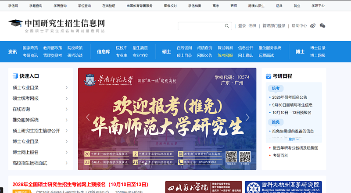This screenshot has width=351, height=193.
Task: Open the WeChat icon in header
Action: point(322,26)
